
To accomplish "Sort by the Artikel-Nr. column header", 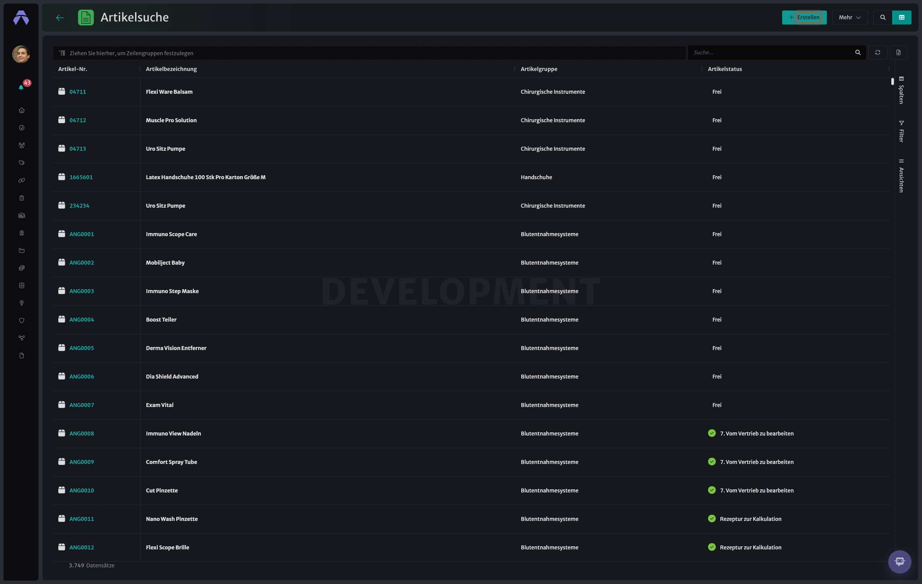I will click(73, 69).
